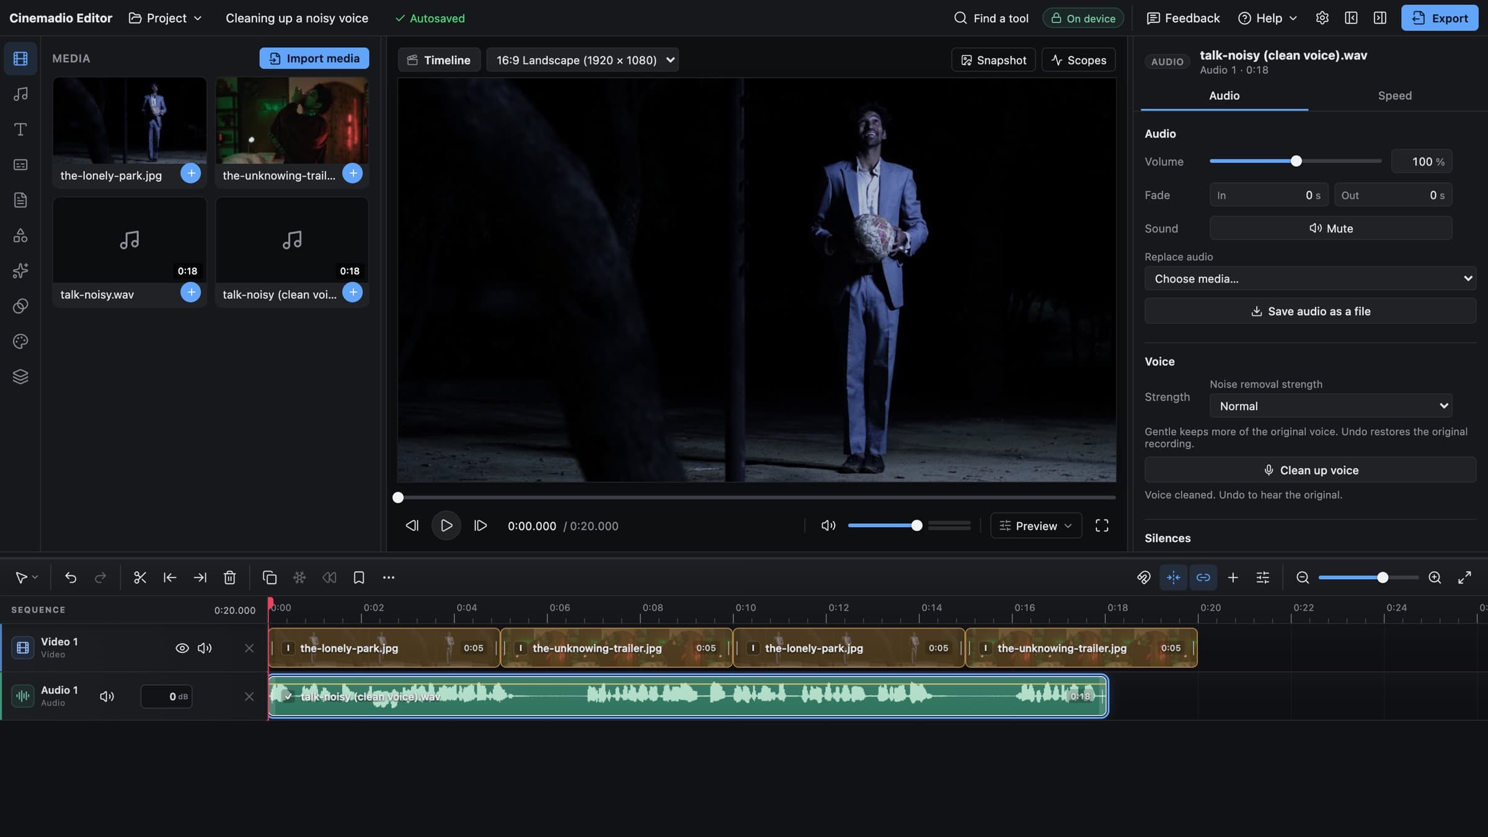Open the captions panel in sidebar
This screenshot has height=837, width=1488.
(20, 165)
